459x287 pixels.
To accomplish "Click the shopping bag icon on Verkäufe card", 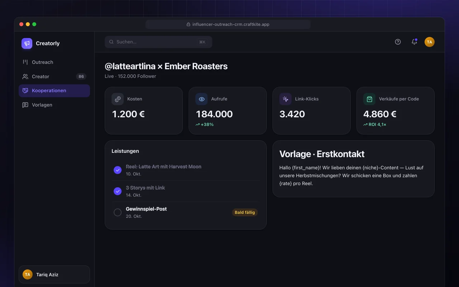I will coord(369,99).
